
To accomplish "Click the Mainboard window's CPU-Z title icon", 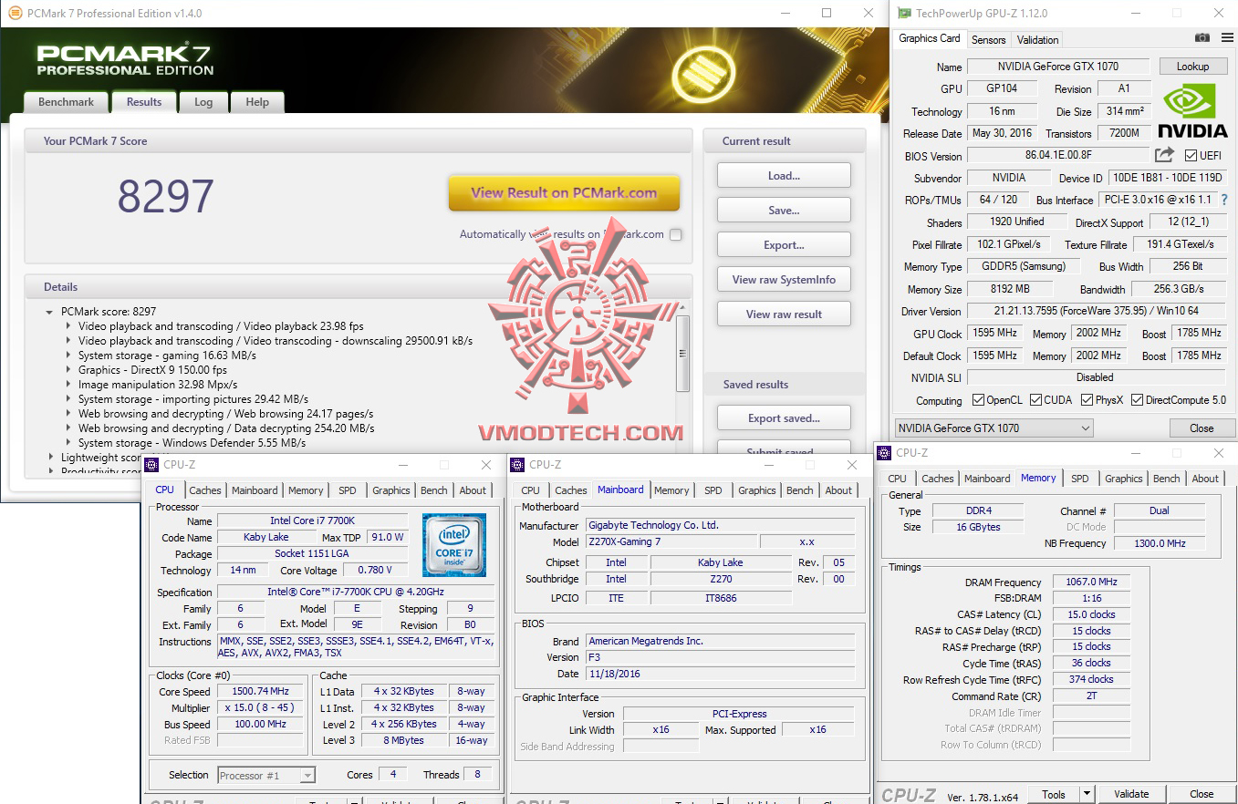I will (x=517, y=465).
